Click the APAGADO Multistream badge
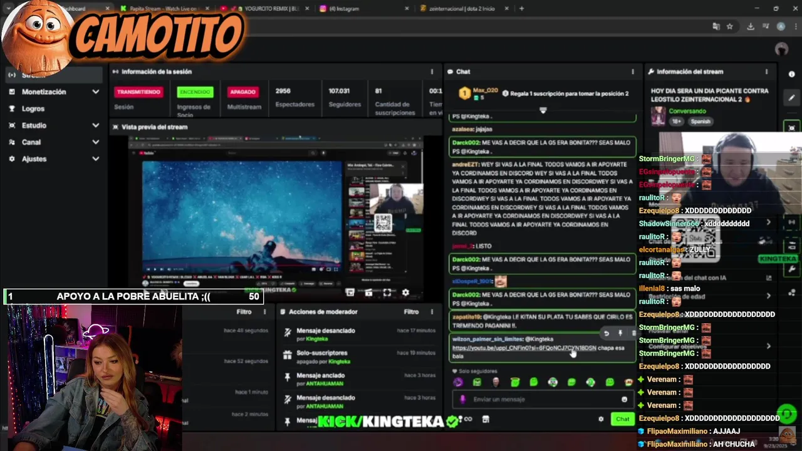 click(x=242, y=92)
